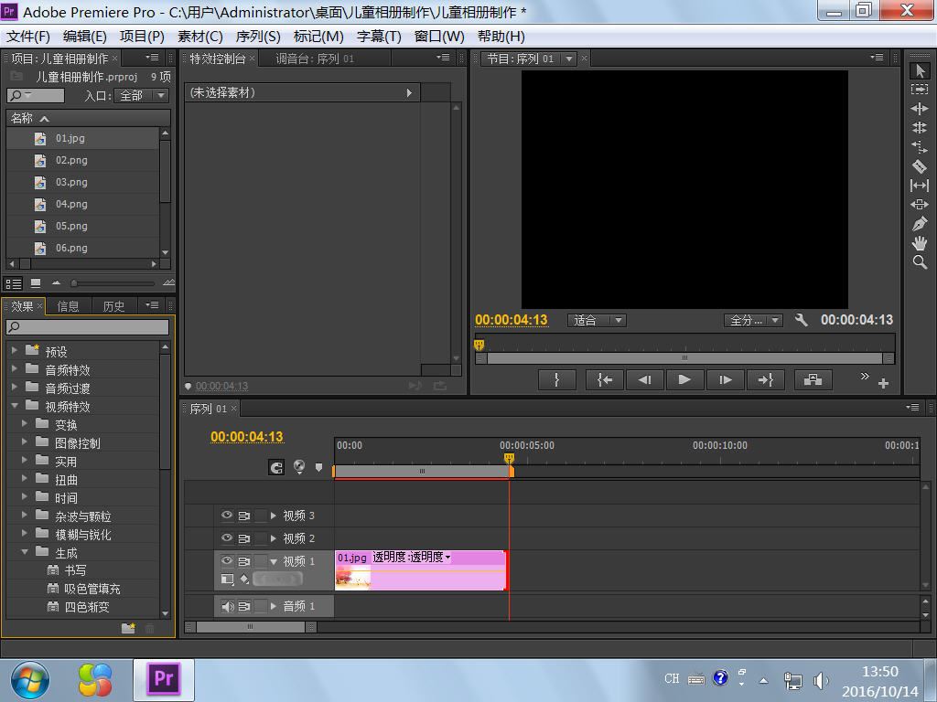
Task: Select the Hand tool
Action: point(920,243)
